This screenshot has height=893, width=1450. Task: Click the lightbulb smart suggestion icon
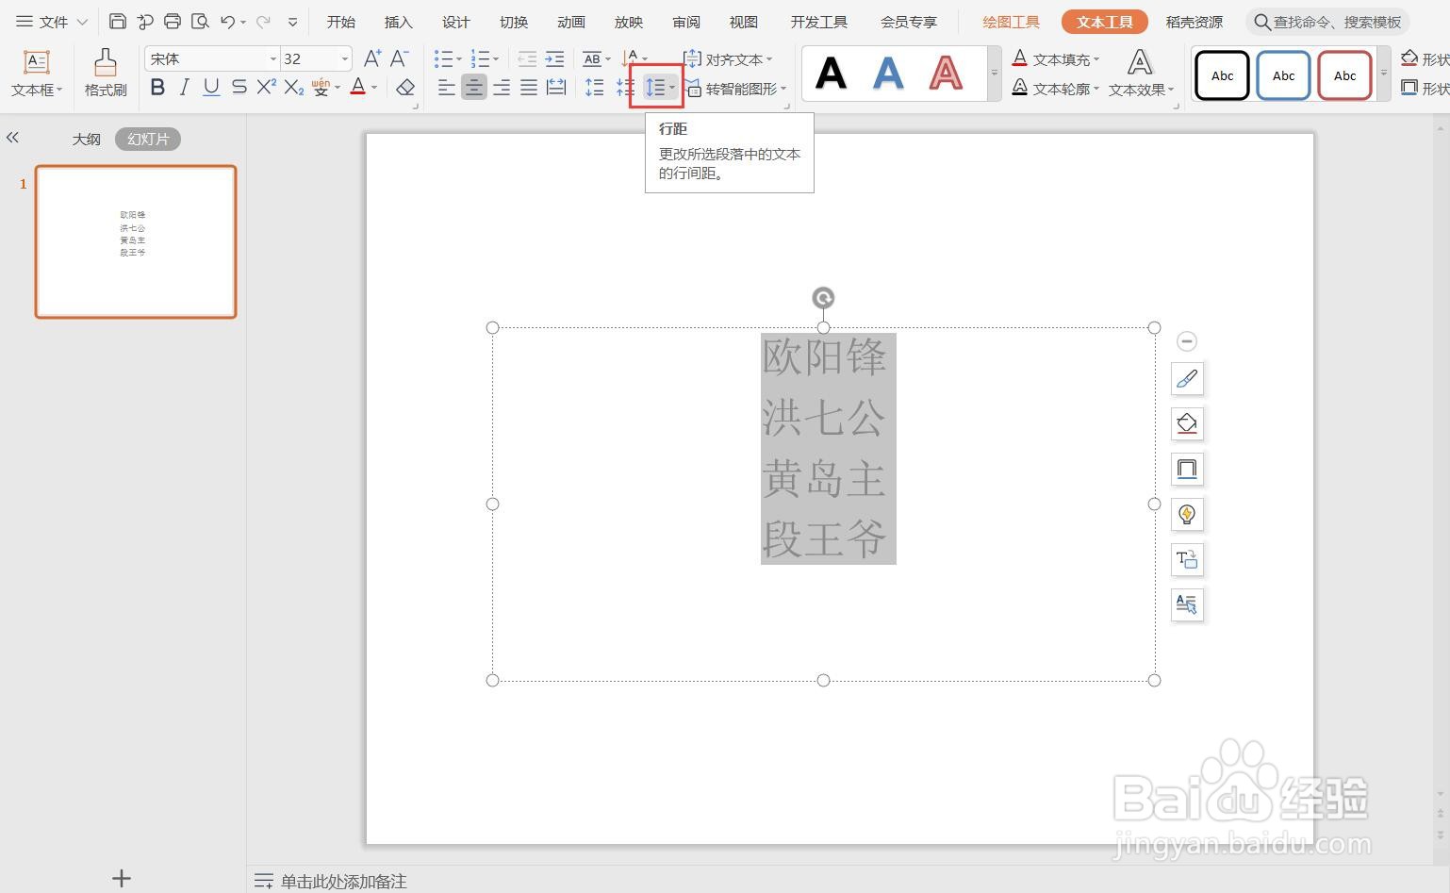click(1187, 515)
